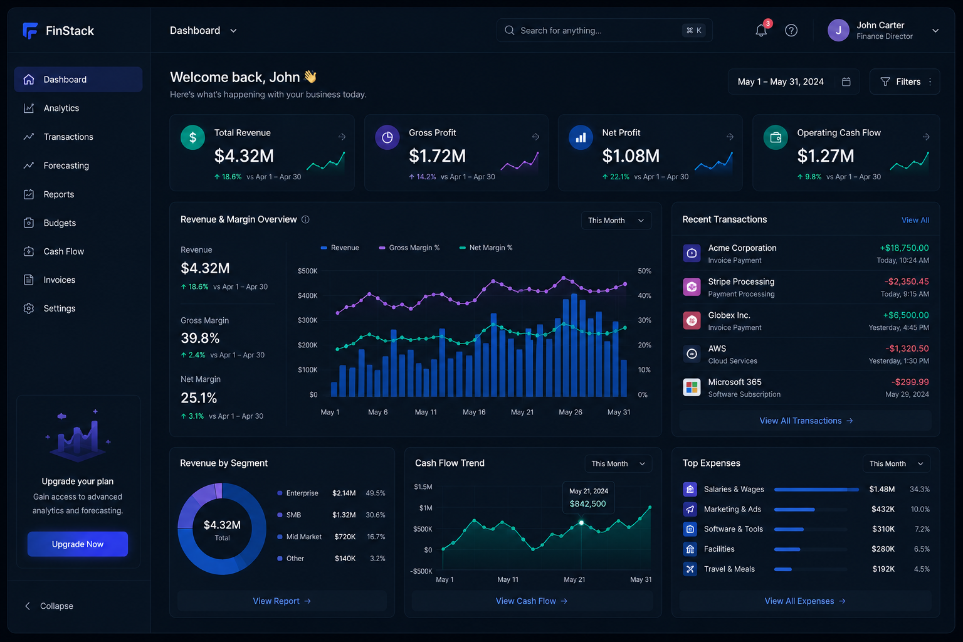Expand John Carter profile menu chevron
963x642 pixels.
click(x=935, y=30)
